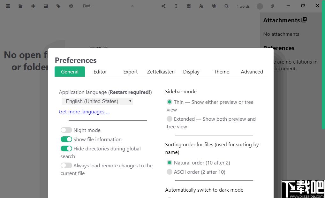The height and width of the screenshot is (198, 325).
Task: Open the Theme tab
Action: [221, 72]
